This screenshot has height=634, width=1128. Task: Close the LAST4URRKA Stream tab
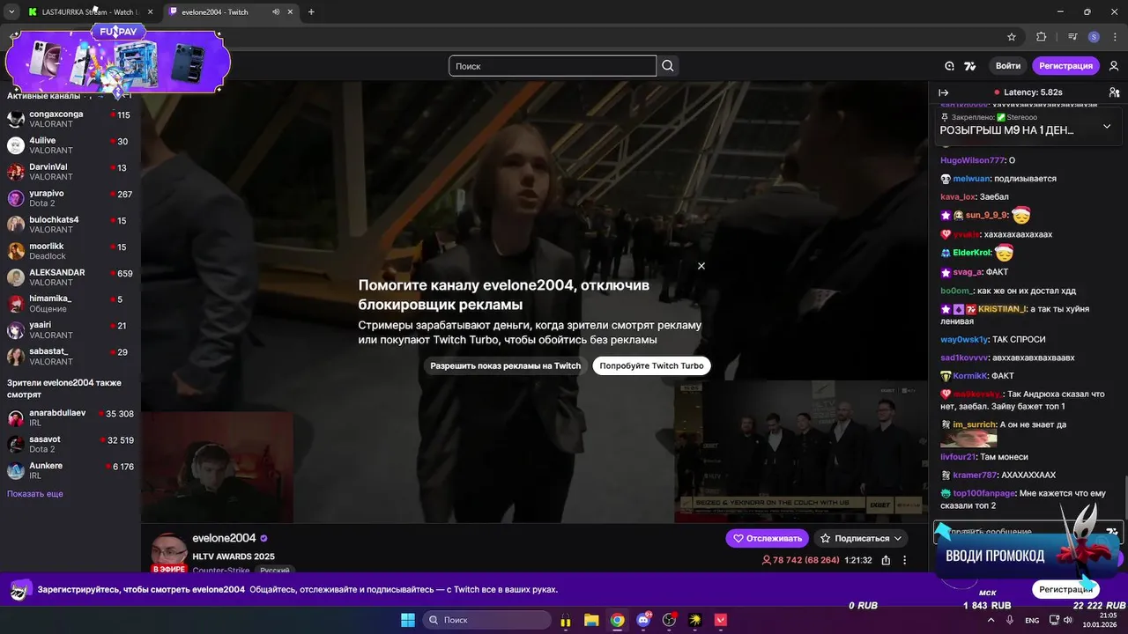pyautogui.click(x=150, y=12)
